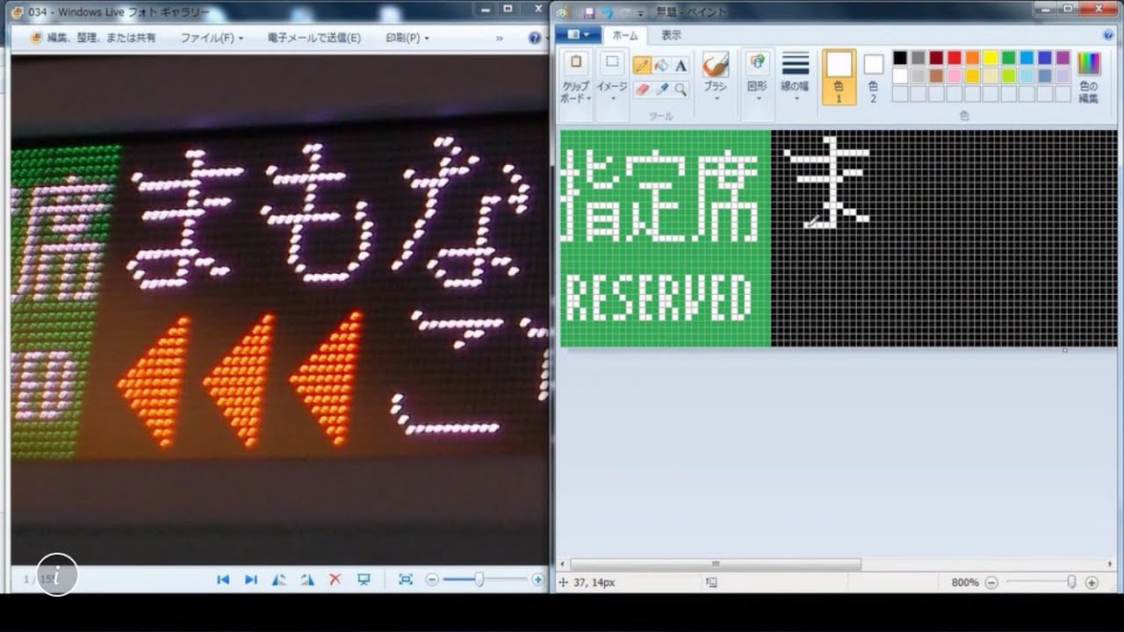
Task: Switch to the View (表示) tab
Action: 671,35
